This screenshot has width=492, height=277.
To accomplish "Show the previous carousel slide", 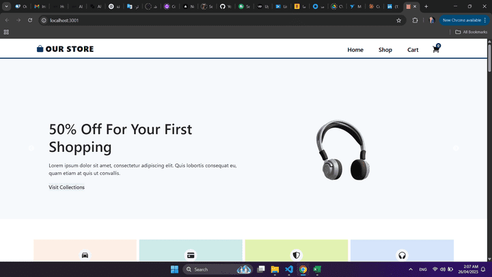I will pyautogui.click(x=31, y=148).
